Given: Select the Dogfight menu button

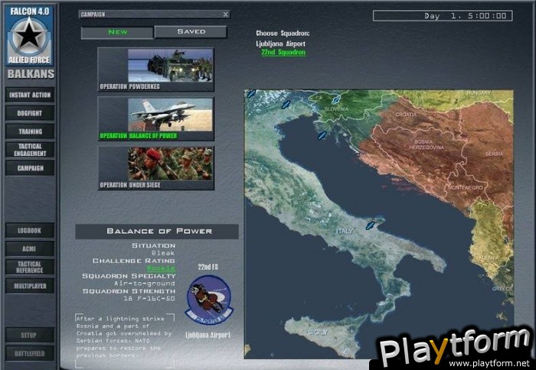Looking at the screenshot, I should pos(30,113).
